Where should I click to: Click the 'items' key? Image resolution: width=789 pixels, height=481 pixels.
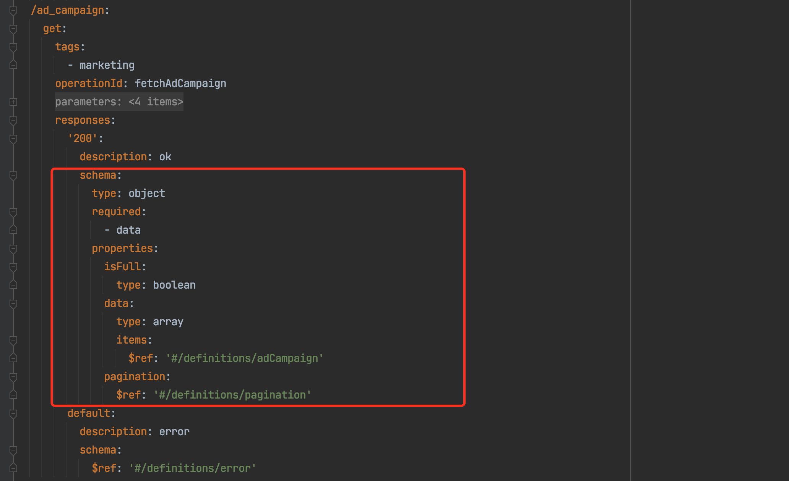click(131, 340)
